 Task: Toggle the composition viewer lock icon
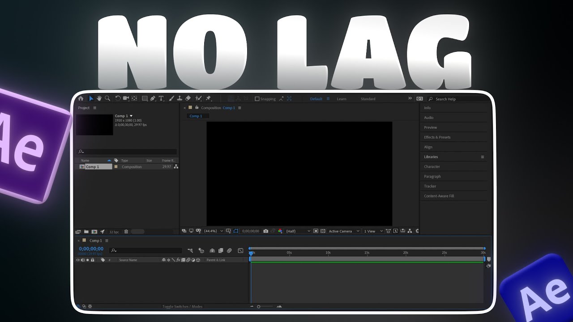[197, 108]
